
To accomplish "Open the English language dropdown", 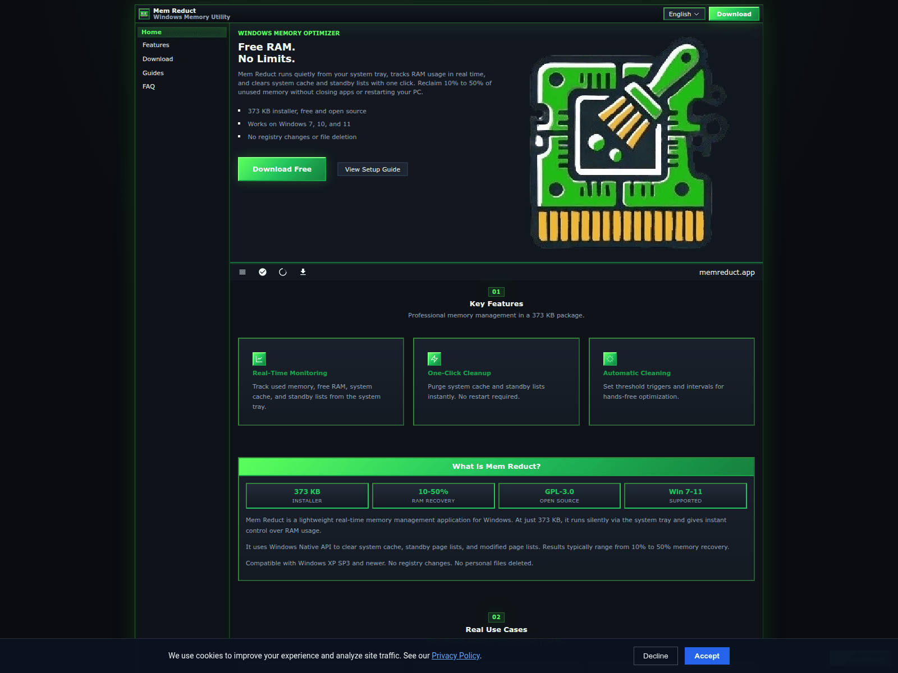I will coord(684,14).
